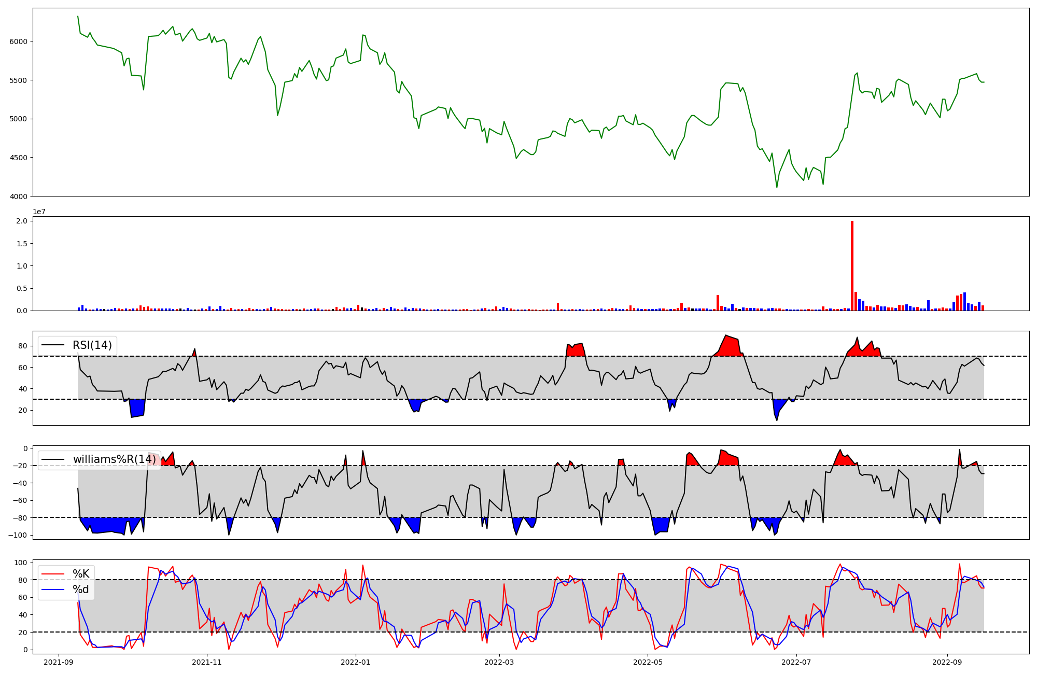
Task: Click the red %K line sample in legend
Action: pyautogui.click(x=53, y=574)
